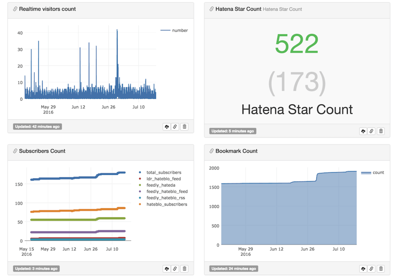Image resolution: width=397 pixels, height=277 pixels.
Task: Delete the Hatena Star Count widget
Action: point(381,131)
